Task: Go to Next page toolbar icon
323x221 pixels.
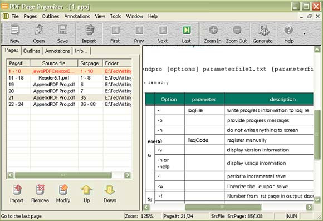Action: click(x=163, y=30)
